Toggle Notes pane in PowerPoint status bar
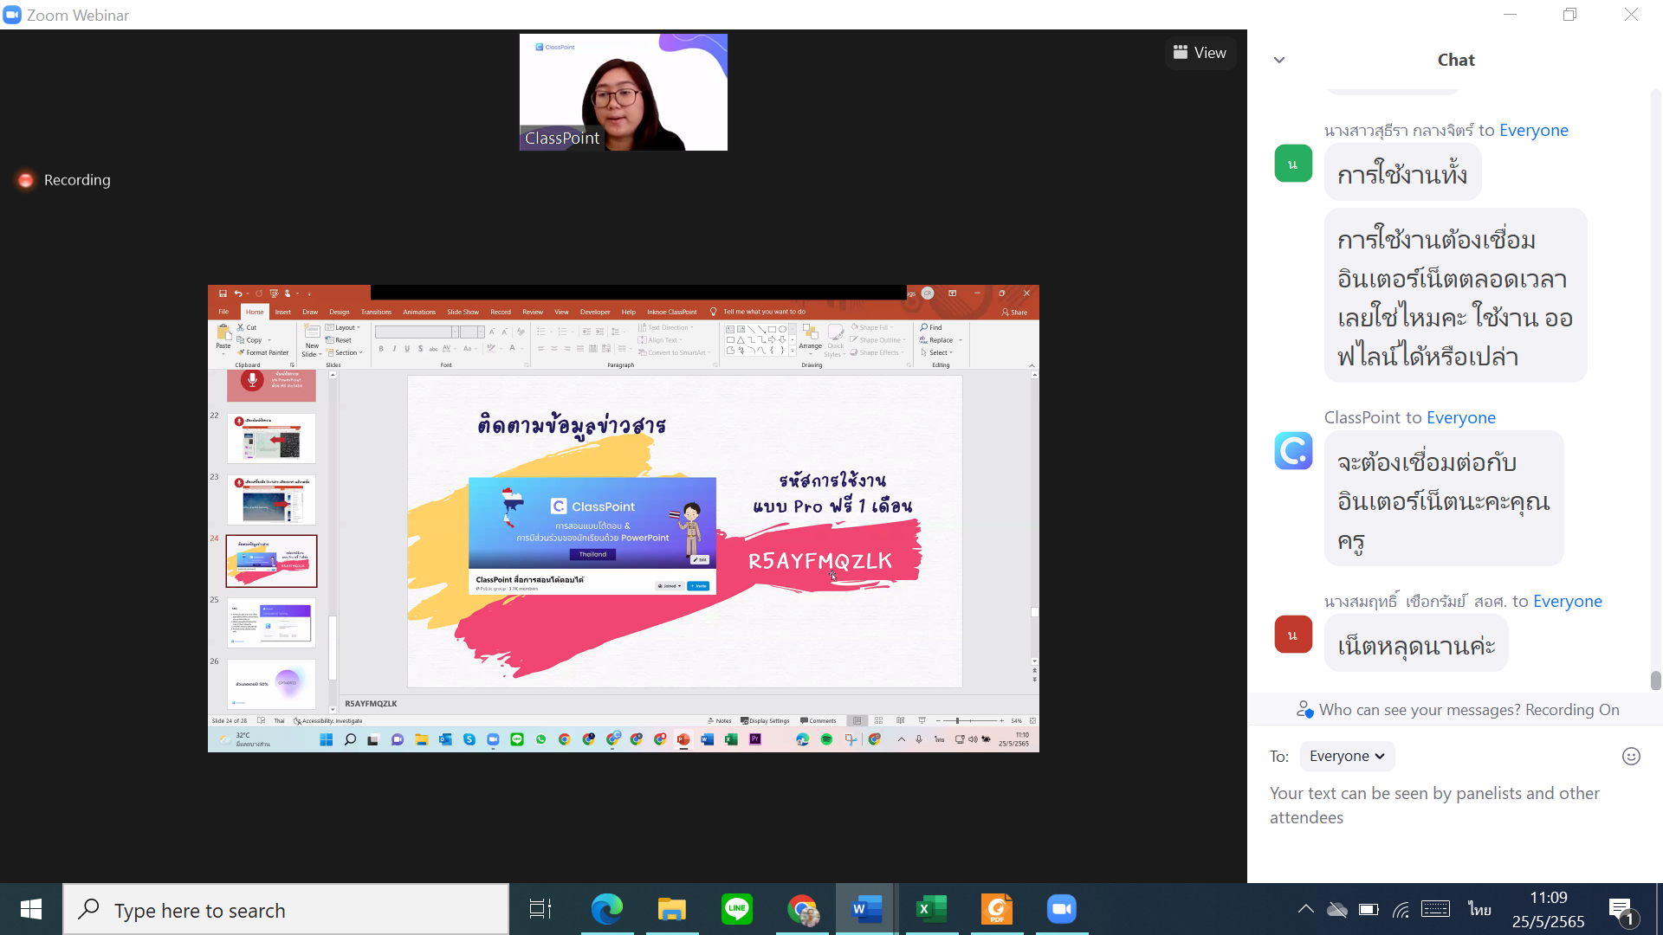Screen dimensions: 1663x935 720,720
